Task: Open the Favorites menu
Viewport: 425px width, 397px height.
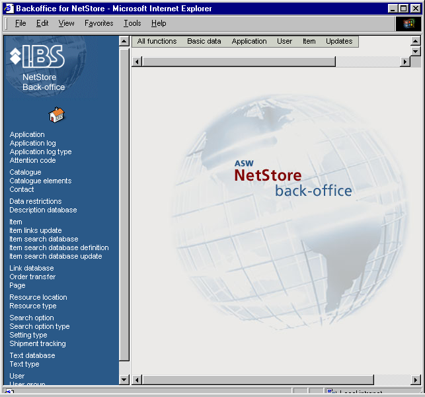Action: pyautogui.click(x=99, y=23)
